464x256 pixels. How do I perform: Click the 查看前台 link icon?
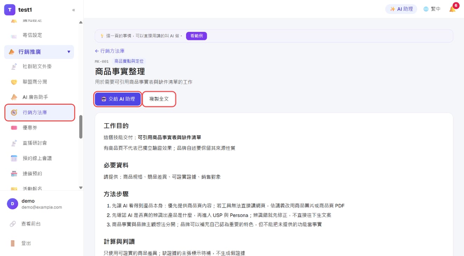(x=13, y=224)
